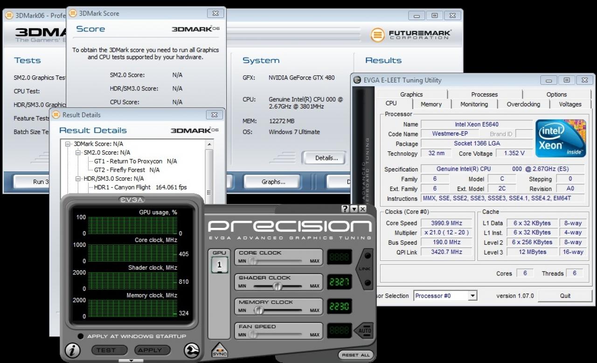Close the 3DMark Score dialog
The image size is (597, 363).
(215, 14)
